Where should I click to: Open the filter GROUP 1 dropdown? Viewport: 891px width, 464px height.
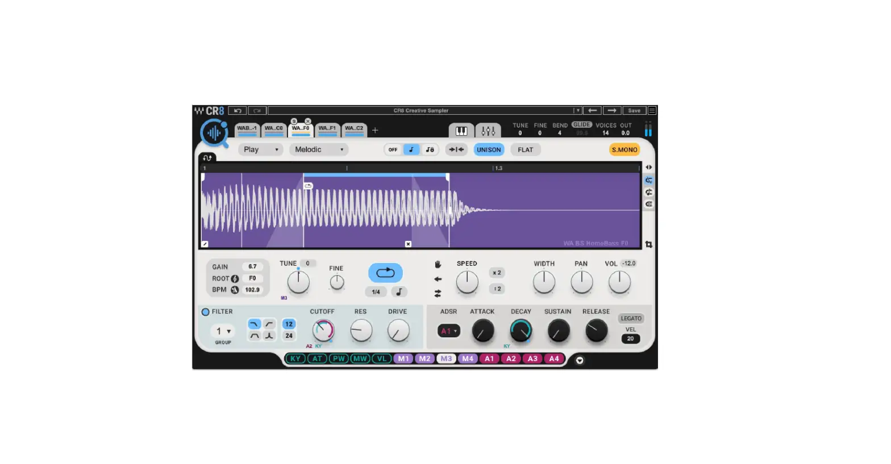(x=223, y=331)
